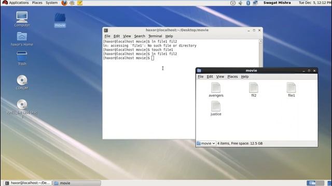Image resolution: width=332 pixels, height=186 pixels.
Task: Select the avengers file icon
Action: tap(216, 87)
